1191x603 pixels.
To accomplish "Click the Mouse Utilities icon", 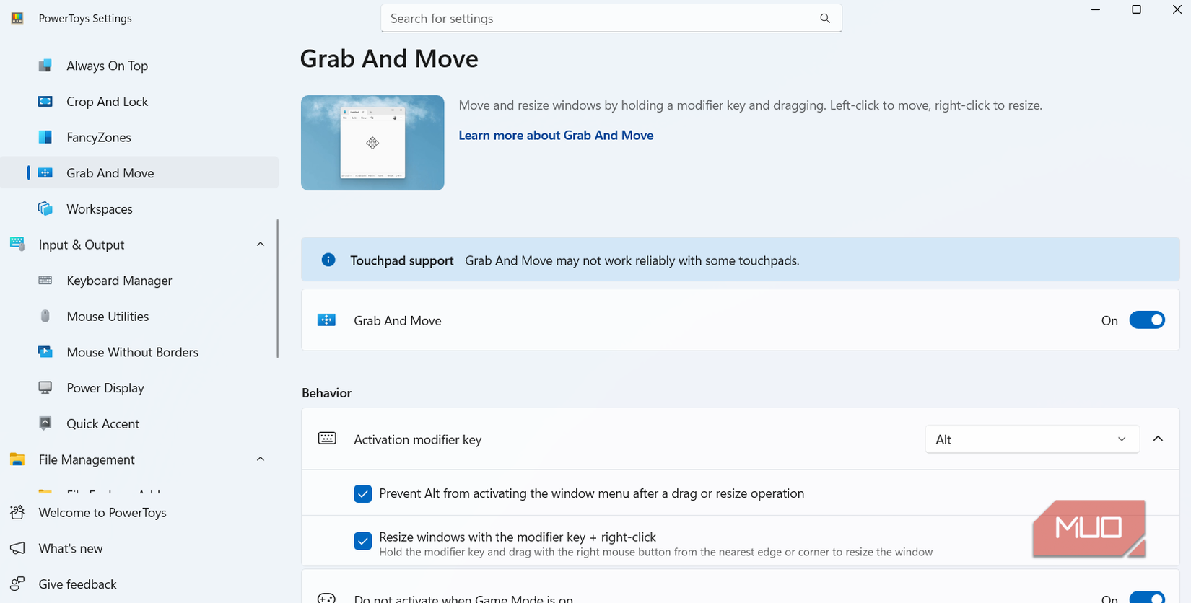I will [x=45, y=316].
